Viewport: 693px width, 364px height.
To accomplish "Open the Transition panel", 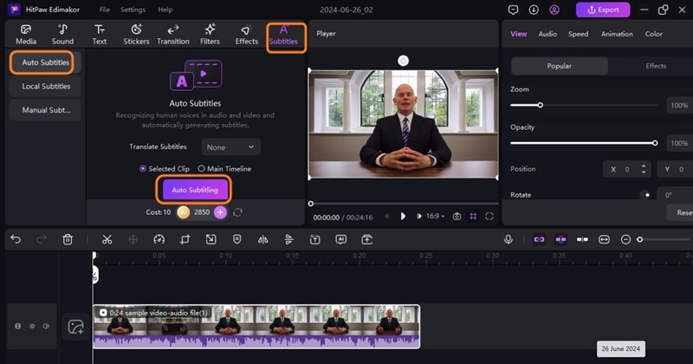I will (x=172, y=35).
